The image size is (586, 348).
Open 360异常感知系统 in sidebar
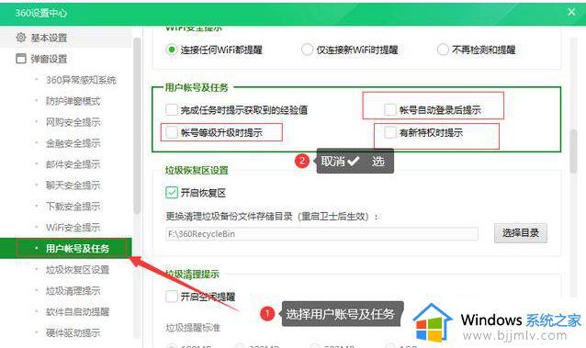click(81, 80)
